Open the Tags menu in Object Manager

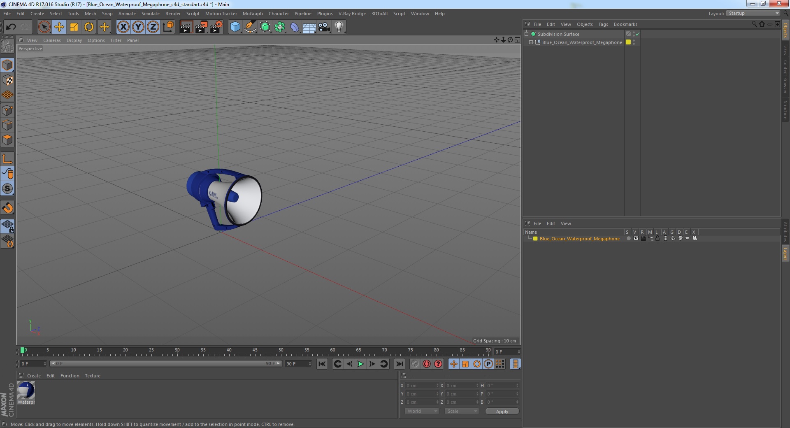click(603, 24)
